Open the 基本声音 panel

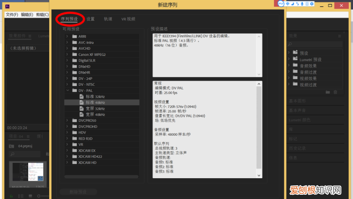pyautogui.click(x=297, y=110)
